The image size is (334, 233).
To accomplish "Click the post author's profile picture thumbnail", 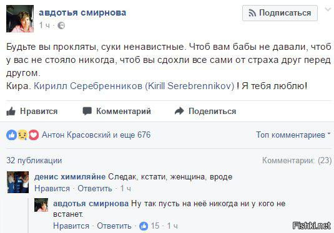I will click(x=20, y=19).
